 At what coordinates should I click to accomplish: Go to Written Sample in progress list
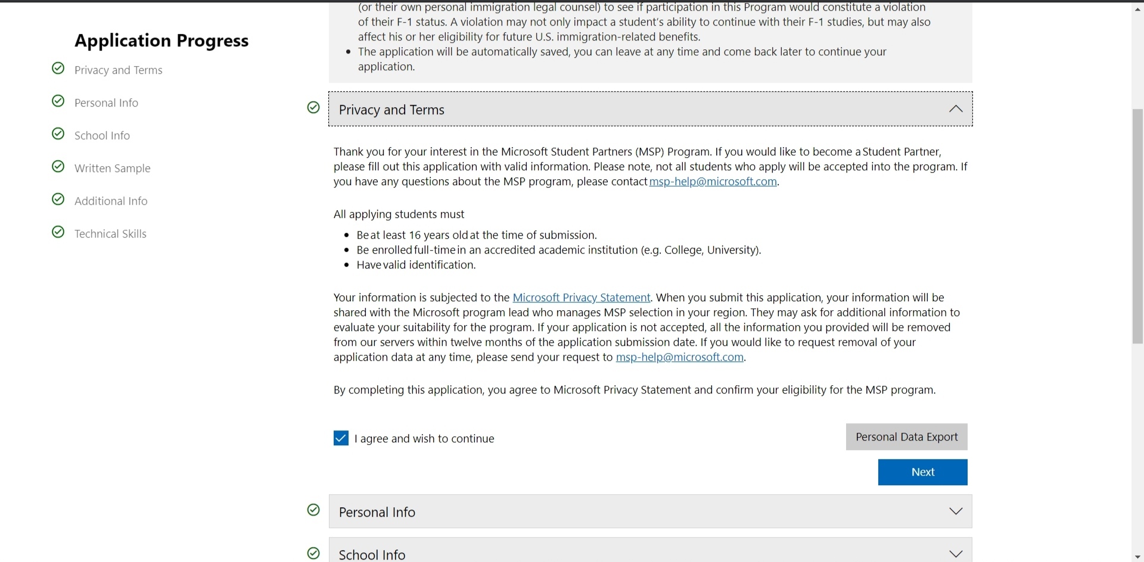click(112, 168)
